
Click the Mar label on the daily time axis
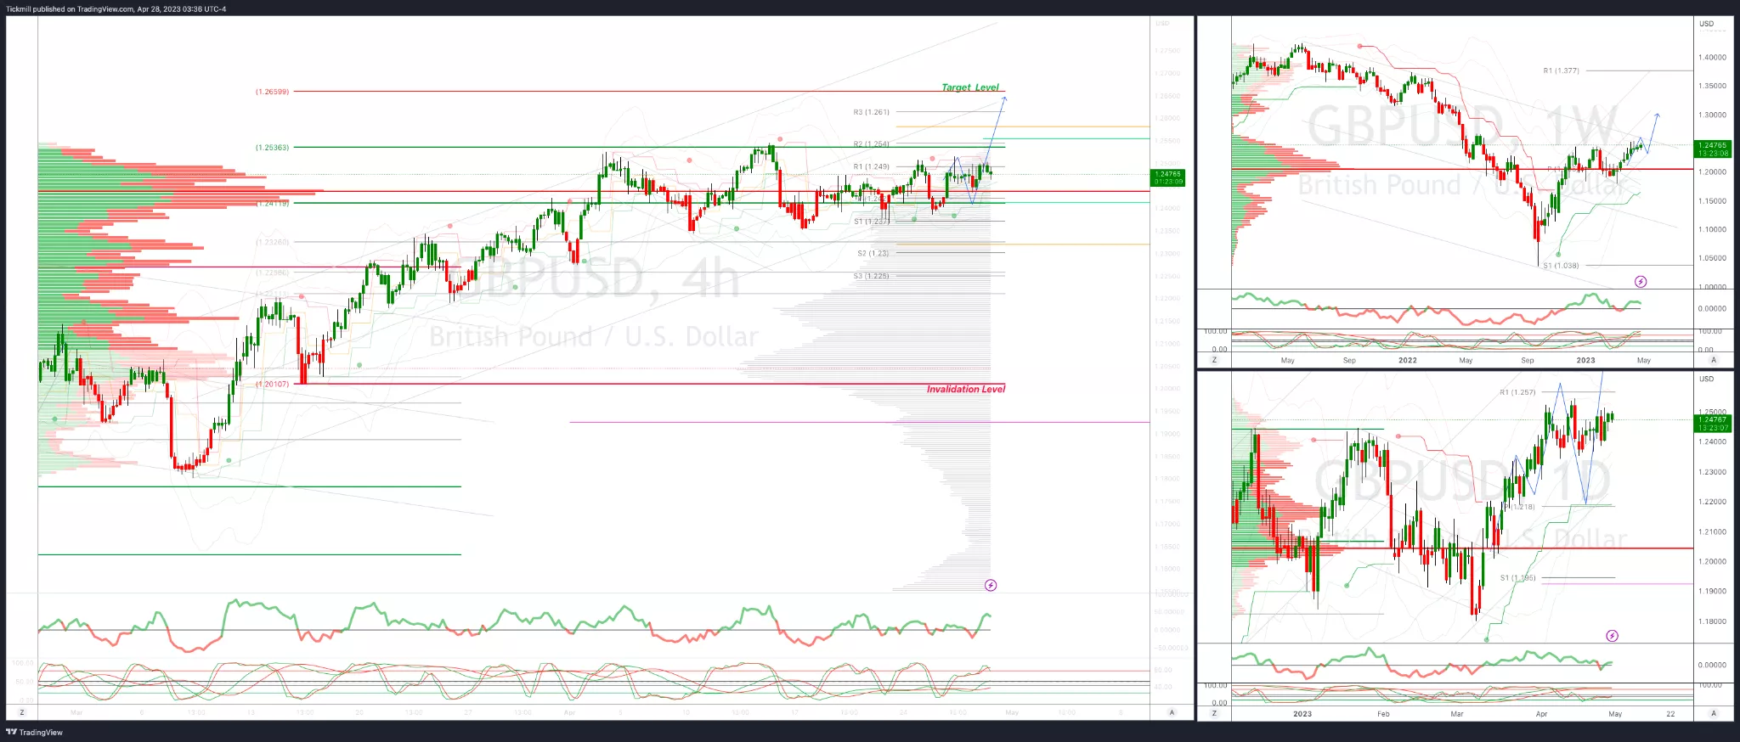(x=1457, y=714)
